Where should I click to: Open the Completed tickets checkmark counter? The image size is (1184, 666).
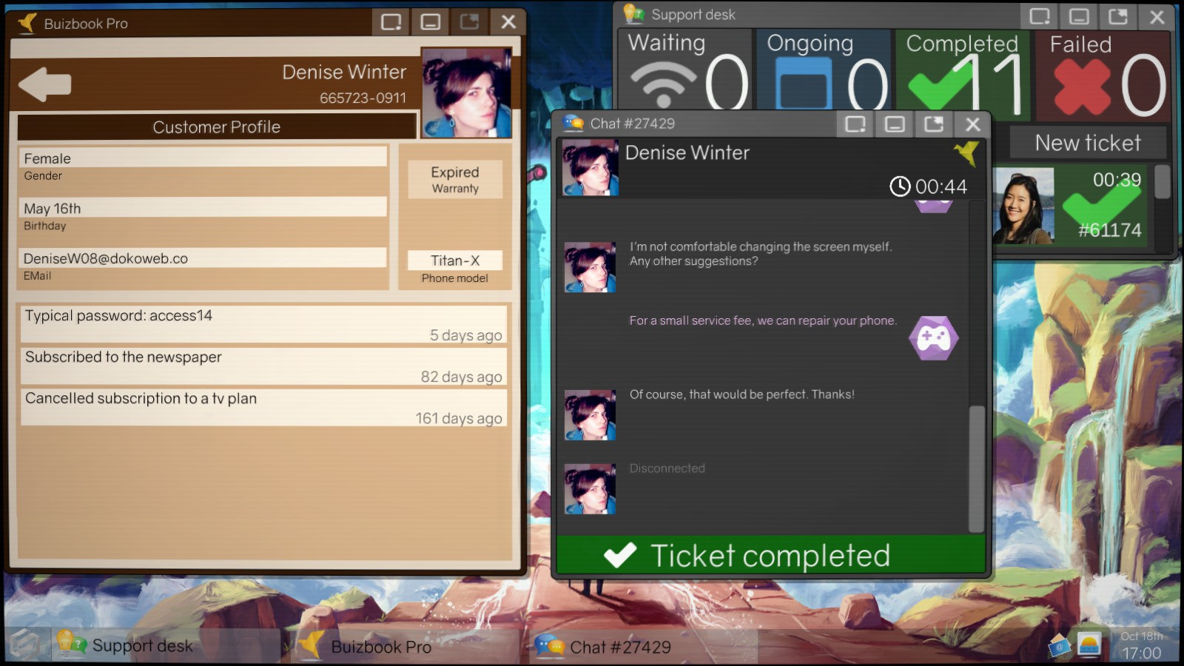pos(962,74)
